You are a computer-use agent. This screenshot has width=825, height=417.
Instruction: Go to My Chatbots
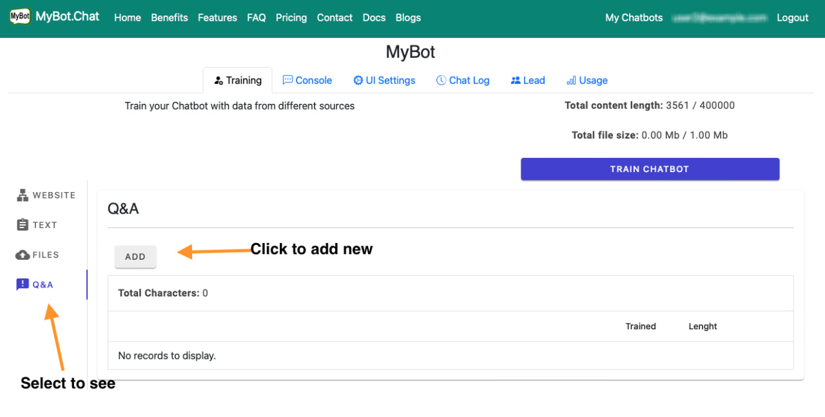click(634, 18)
